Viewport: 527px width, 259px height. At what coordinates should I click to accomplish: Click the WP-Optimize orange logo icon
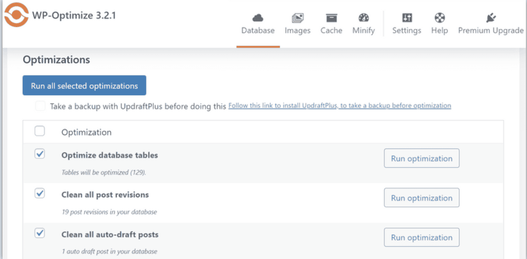click(x=16, y=15)
